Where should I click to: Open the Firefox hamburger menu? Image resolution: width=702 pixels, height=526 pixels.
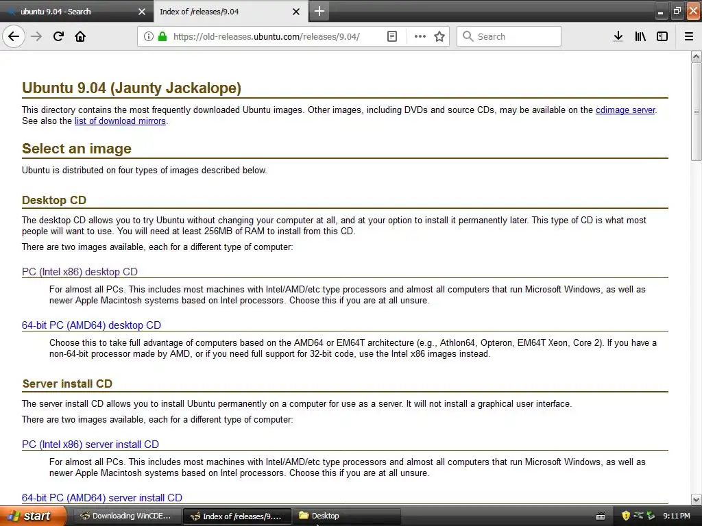pyautogui.click(x=688, y=36)
